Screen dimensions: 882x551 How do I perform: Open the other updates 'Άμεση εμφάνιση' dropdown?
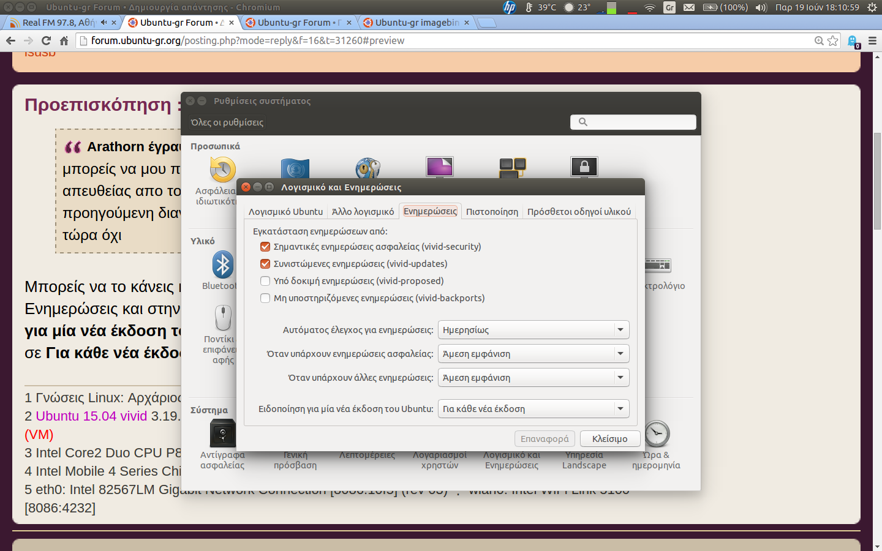[533, 378]
